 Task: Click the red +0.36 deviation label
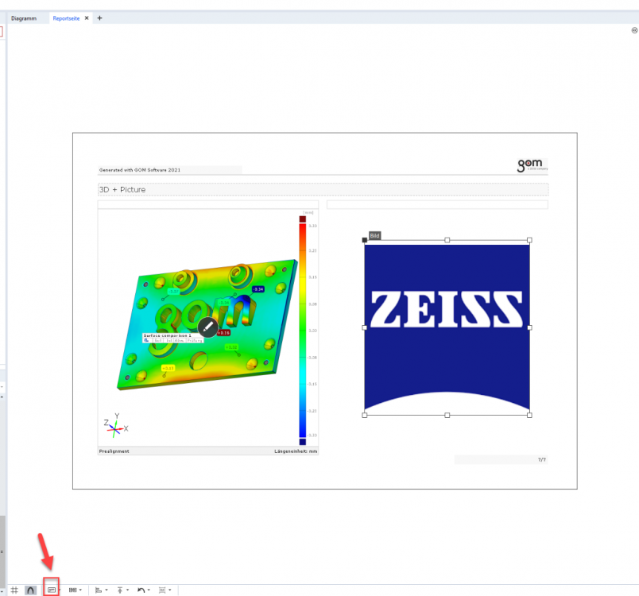[x=224, y=333]
